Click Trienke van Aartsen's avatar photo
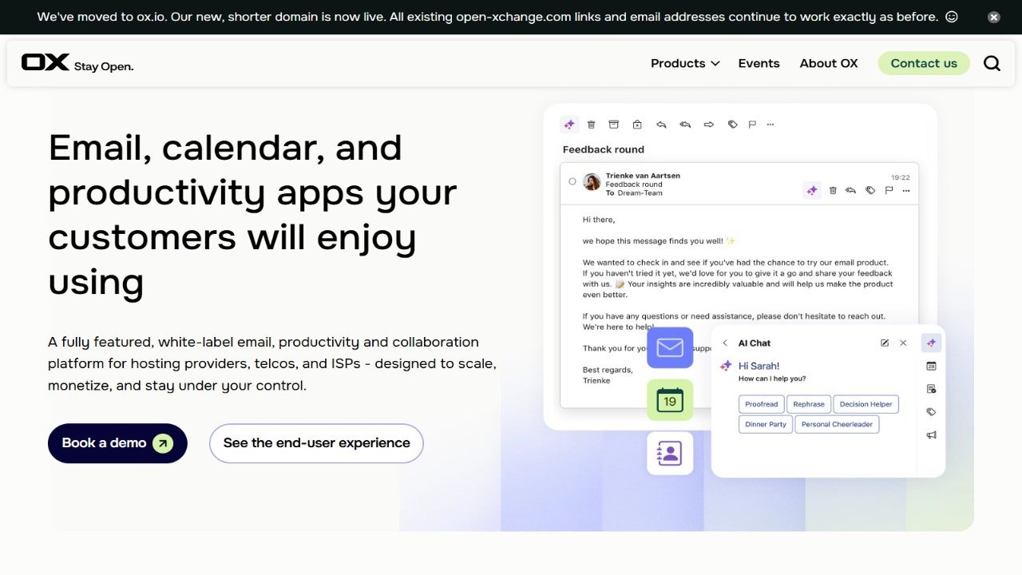This screenshot has height=575, width=1022. (592, 182)
